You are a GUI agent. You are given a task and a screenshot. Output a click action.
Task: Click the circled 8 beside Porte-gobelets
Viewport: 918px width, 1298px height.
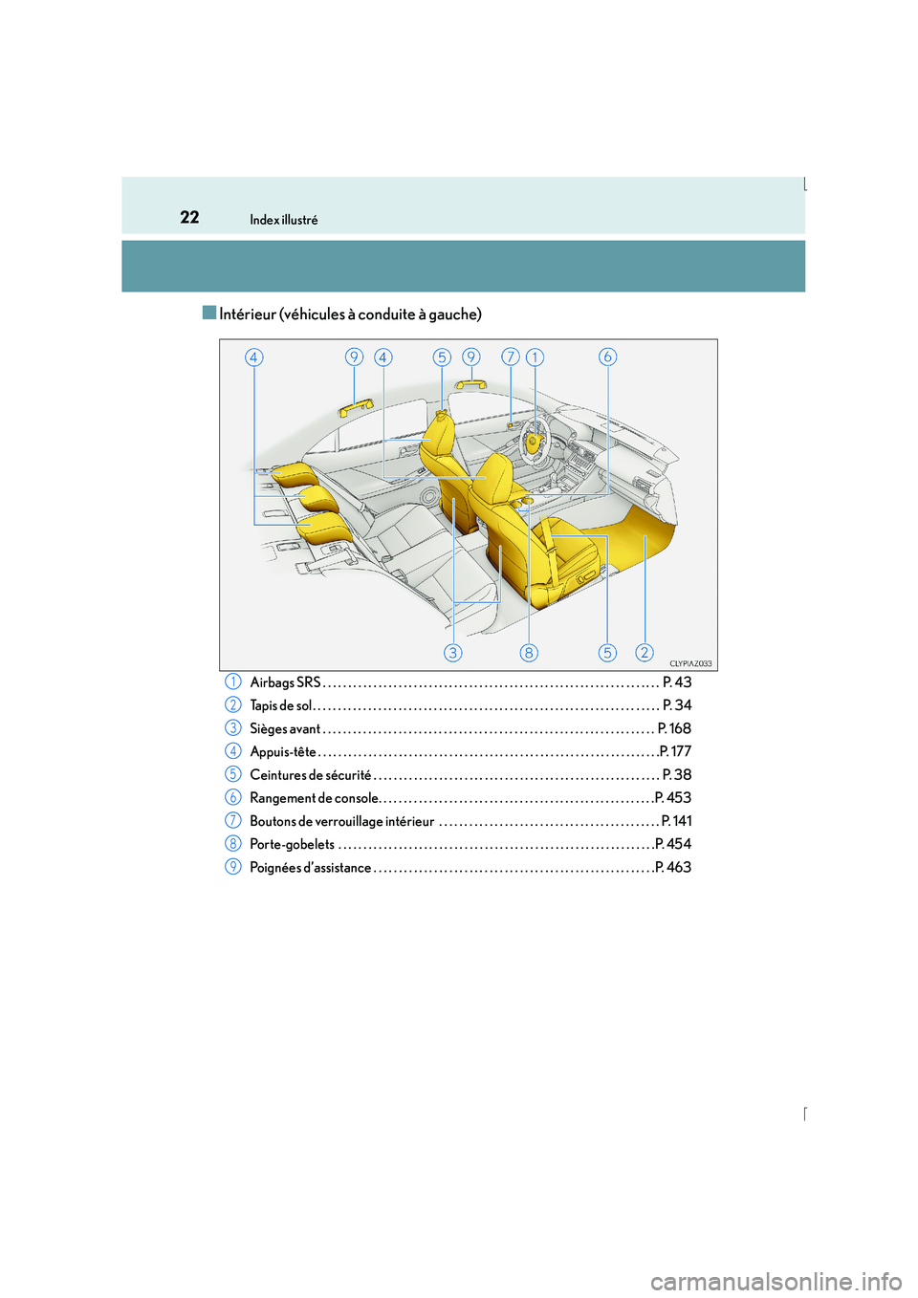(x=233, y=843)
